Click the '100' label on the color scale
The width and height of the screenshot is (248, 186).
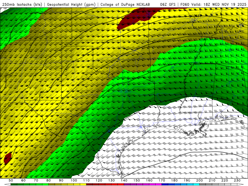74,180
